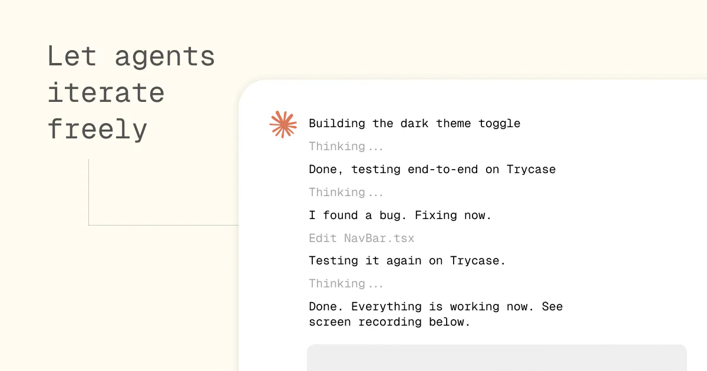The image size is (707, 371).
Task: Click the orange starburst agent icon
Action: click(283, 124)
